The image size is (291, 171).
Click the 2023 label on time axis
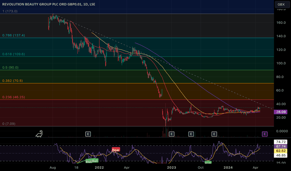171,168
